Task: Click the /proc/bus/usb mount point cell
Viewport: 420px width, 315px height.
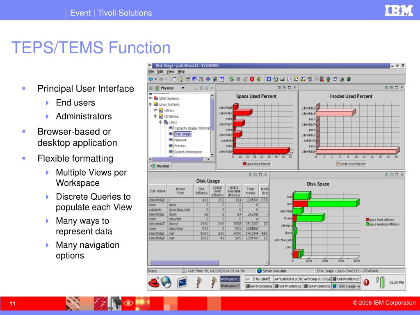Action: [180, 210]
